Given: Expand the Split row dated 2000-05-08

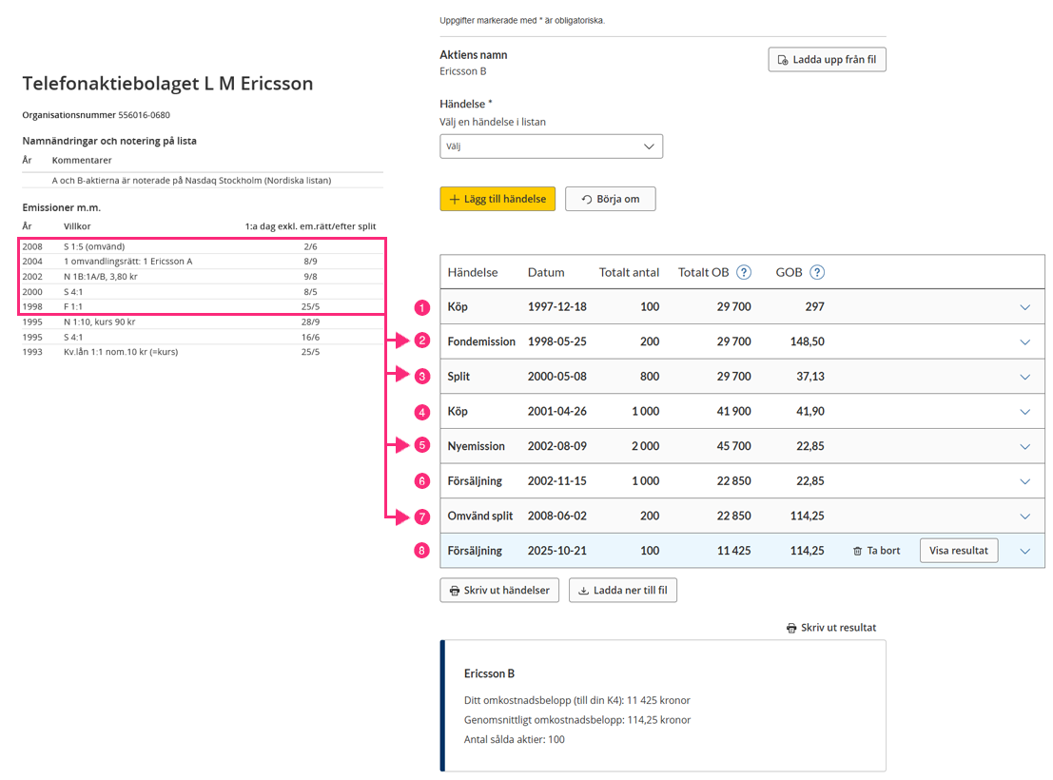Looking at the screenshot, I should [x=1024, y=377].
